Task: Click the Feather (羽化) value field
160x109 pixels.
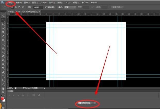Action: coord(38,7)
